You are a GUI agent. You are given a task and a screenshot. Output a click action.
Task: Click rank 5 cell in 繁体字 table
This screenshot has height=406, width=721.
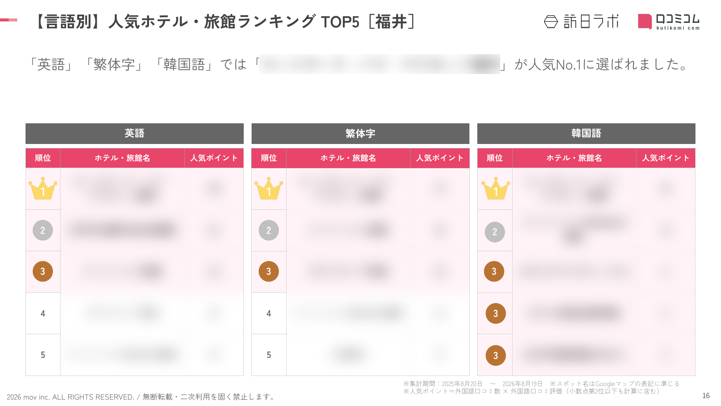click(268, 355)
